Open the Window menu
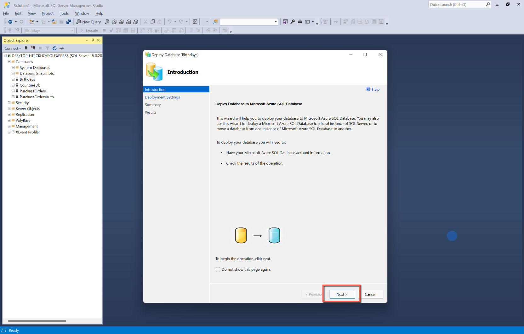 (x=82, y=13)
